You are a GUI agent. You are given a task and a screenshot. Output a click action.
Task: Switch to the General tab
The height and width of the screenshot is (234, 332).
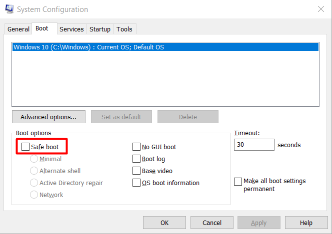pyautogui.click(x=18, y=29)
